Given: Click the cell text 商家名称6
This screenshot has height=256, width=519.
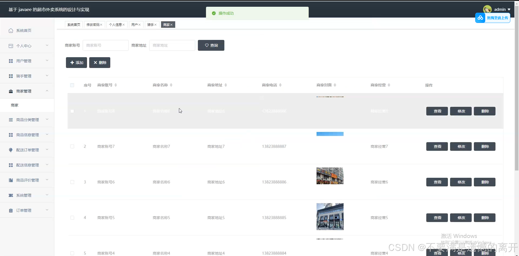Looking at the screenshot, I should (161, 182).
